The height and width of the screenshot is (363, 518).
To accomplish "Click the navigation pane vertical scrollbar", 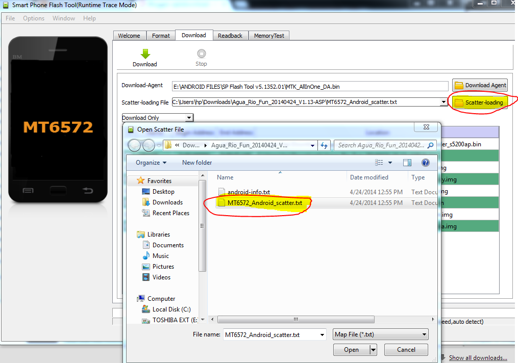I will click(203, 226).
